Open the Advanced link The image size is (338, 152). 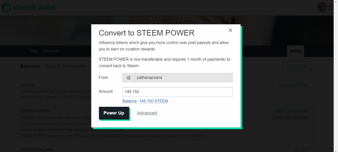coord(147,113)
